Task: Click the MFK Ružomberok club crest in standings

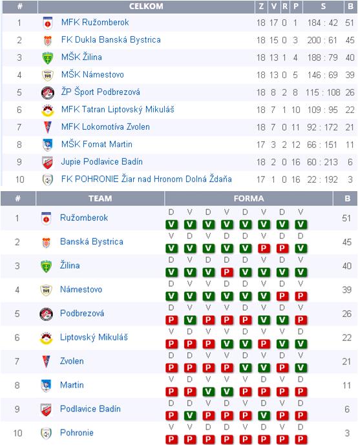Action: [48, 23]
